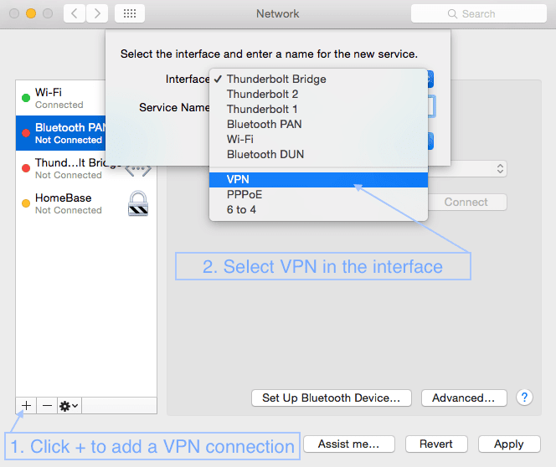
Task: Click the Revert button
Action: click(436, 444)
